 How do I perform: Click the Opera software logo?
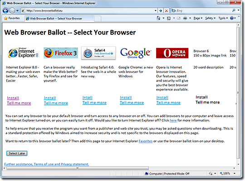pyautogui.click(x=172, y=53)
